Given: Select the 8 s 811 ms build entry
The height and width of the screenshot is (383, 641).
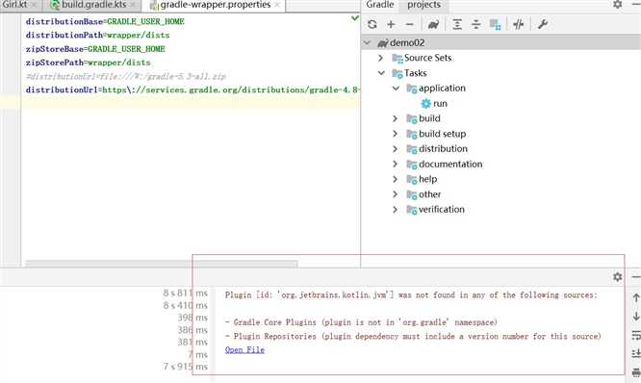Looking at the screenshot, I should (x=186, y=294).
